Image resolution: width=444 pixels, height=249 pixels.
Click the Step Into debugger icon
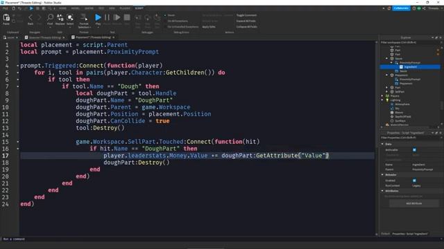pyautogui.click(x=138, y=18)
